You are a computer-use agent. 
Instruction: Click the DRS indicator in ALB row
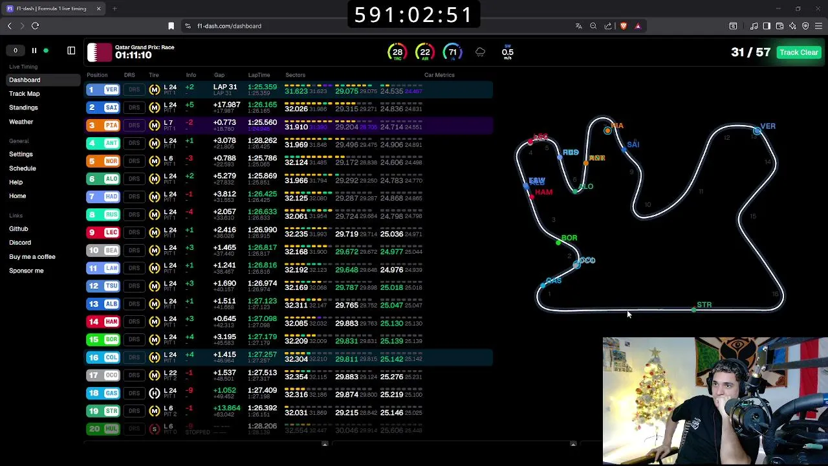134,304
